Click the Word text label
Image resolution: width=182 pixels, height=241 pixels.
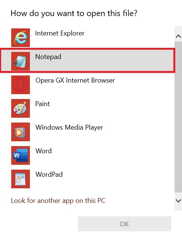(x=43, y=151)
